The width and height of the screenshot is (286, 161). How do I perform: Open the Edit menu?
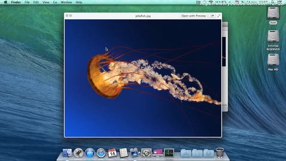pyautogui.click(x=36, y=2)
